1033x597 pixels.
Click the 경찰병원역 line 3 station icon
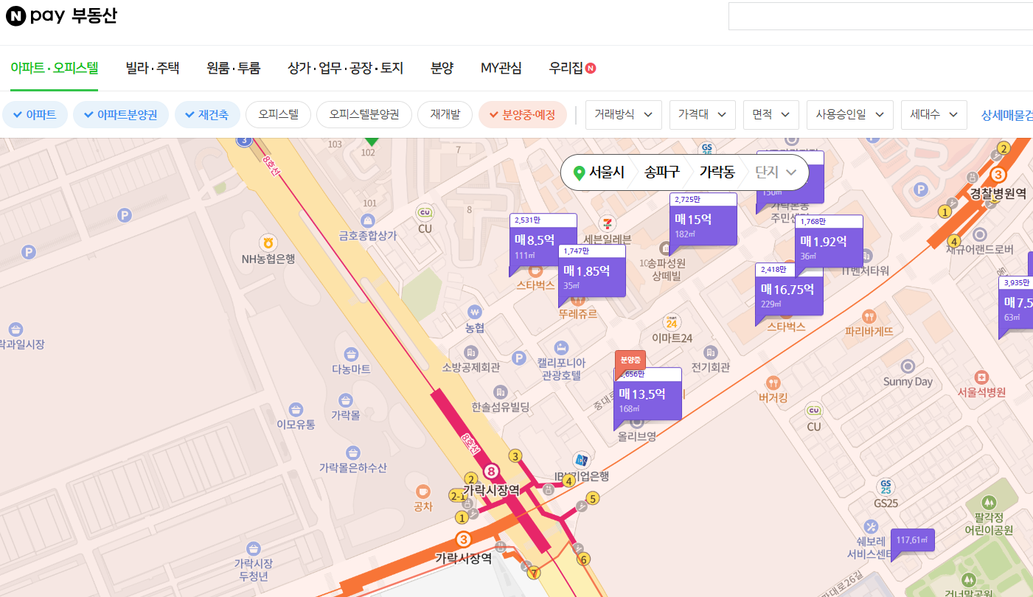pyautogui.click(x=998, y=175)
